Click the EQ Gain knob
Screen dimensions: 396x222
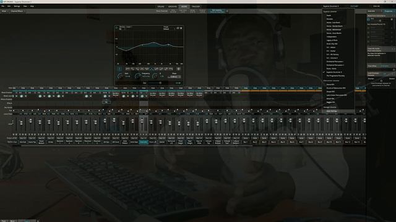121,76
